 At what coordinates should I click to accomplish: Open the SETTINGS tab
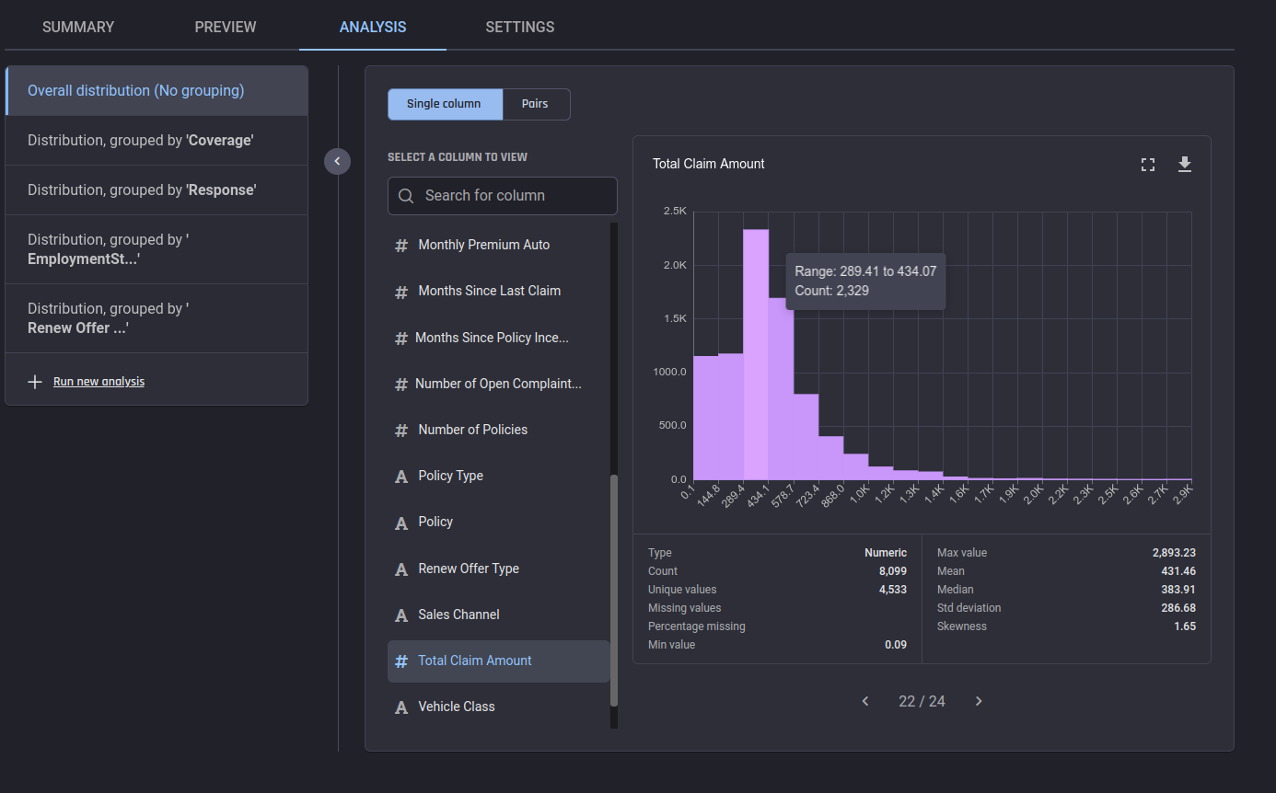pos(520,27)
